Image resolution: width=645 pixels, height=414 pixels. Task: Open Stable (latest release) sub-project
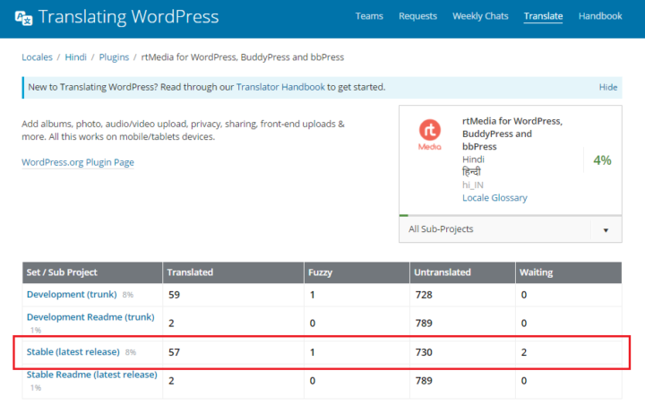point(73,352)
